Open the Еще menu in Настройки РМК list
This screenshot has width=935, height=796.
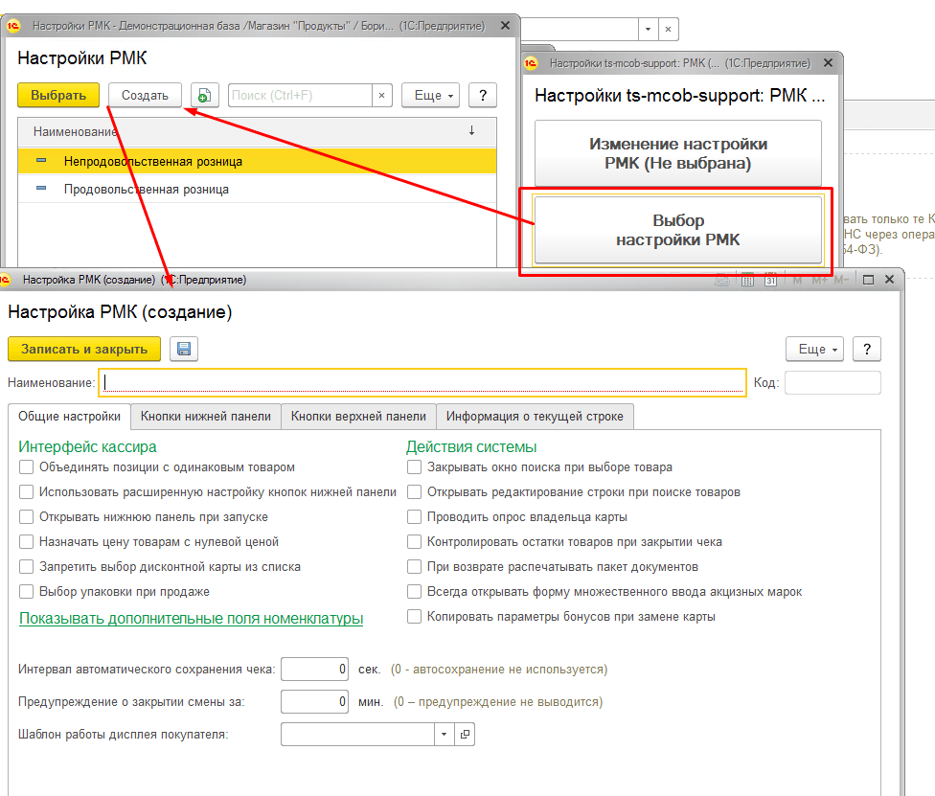click(430, 95)
